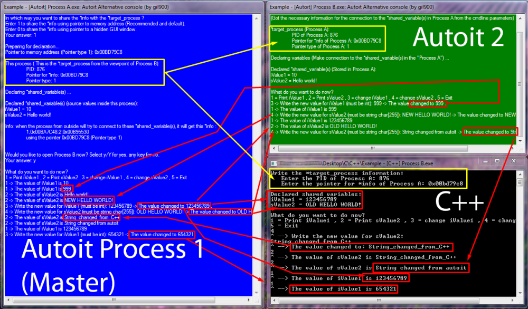The width and height of the screenshot is (528, 309).
Task: Click scroll-down arrow in C++ console window
Action: coord(520,293)
